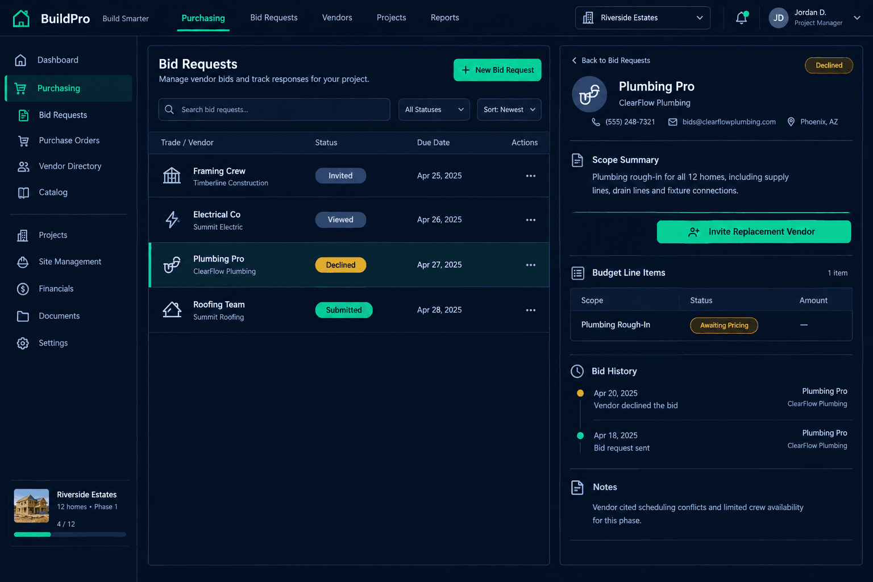
Task: Click the Financials dollar icon
Action: (x=23, y=289)
